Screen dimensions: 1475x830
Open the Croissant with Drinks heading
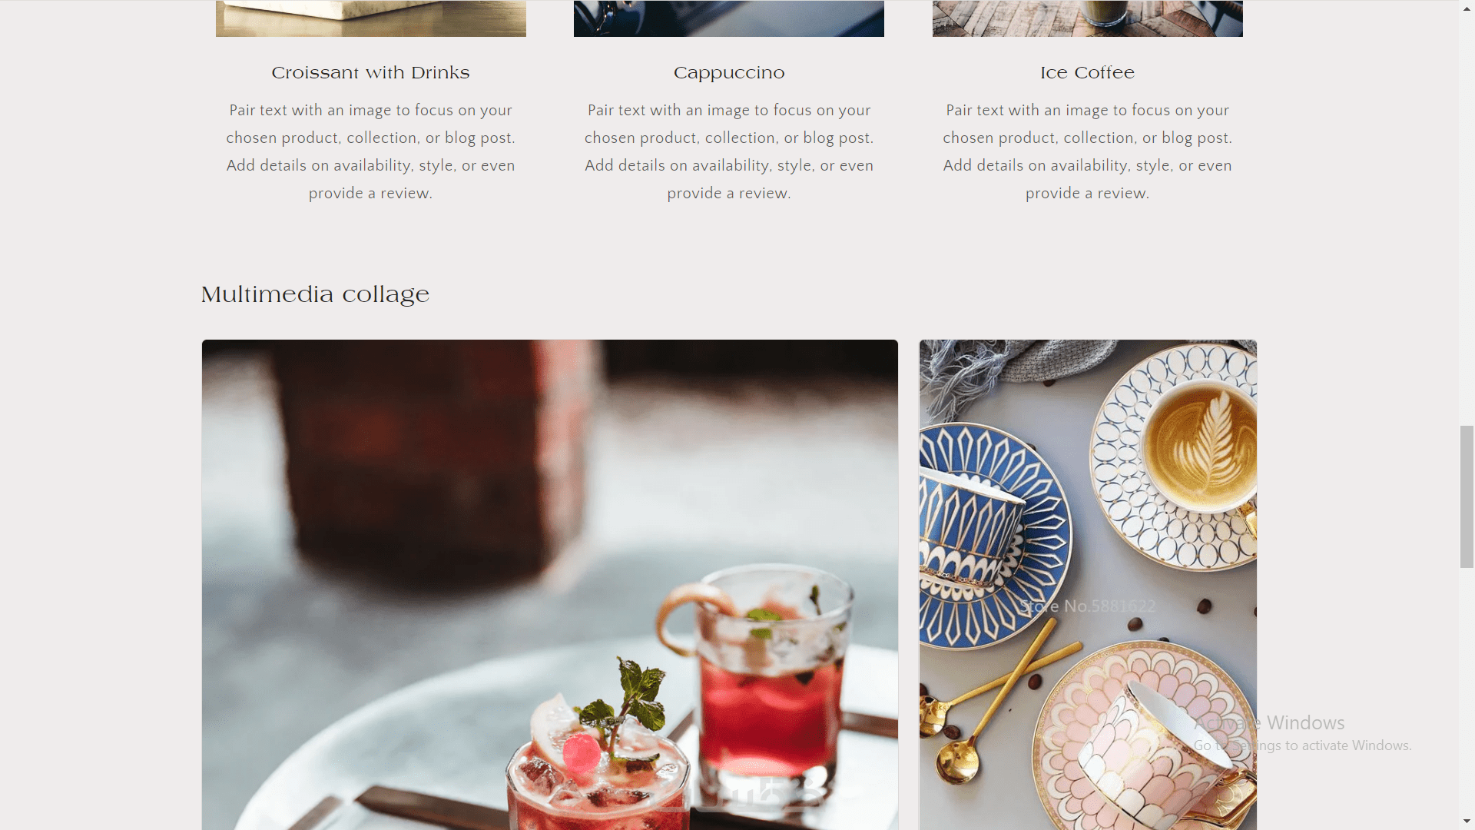370,73
